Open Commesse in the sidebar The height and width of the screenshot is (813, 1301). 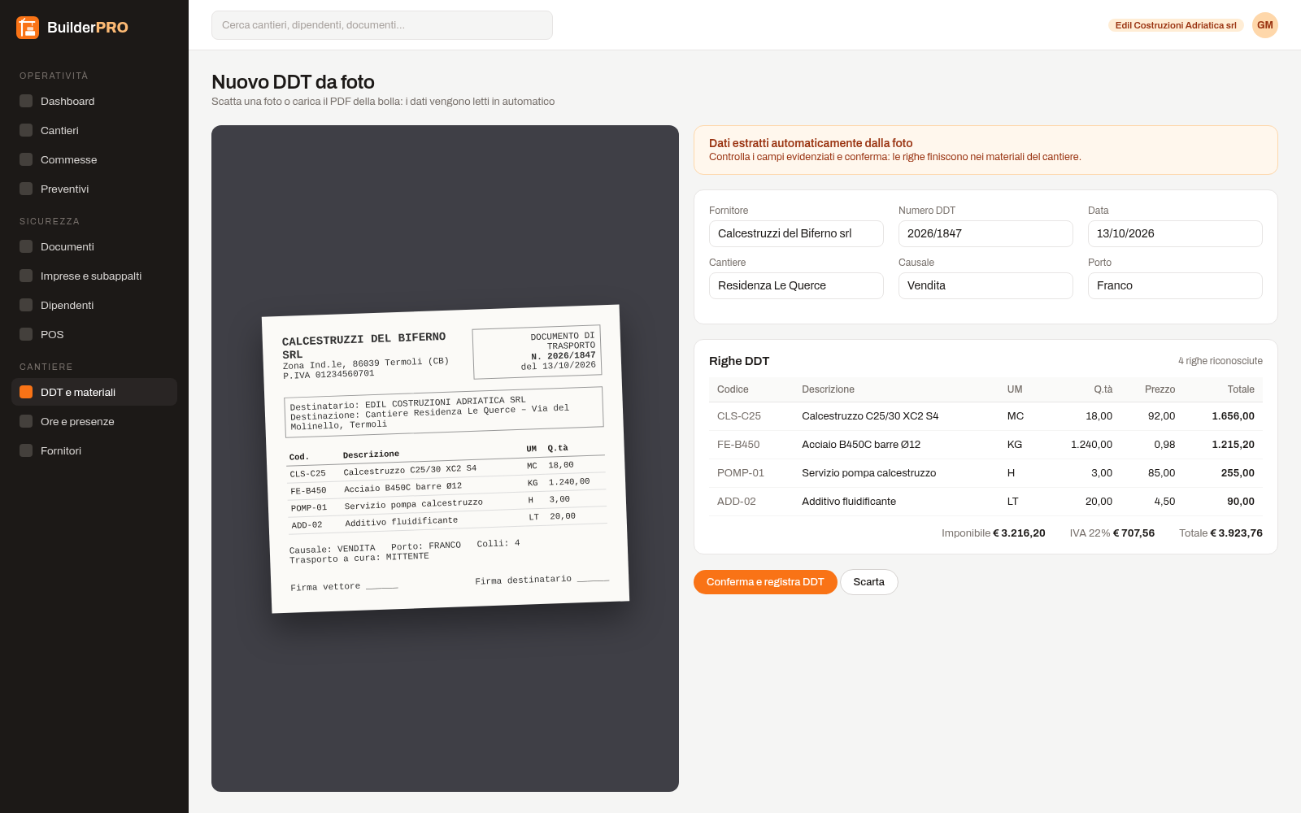point(94,159)
